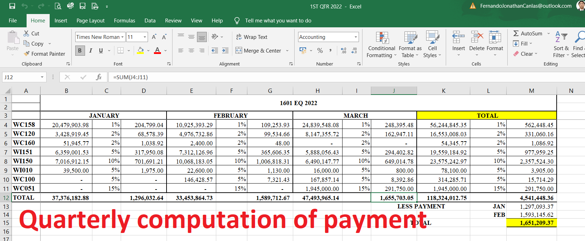The height and width of the screenshot is (241, 585).
Task: Select Bottom Align vertical alignment
Action: (x=202, y=37)
